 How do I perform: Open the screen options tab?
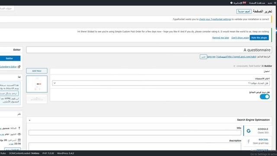click(7, 8)
